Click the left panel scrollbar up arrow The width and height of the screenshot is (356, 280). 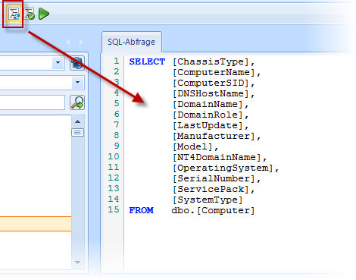point(77,121)
